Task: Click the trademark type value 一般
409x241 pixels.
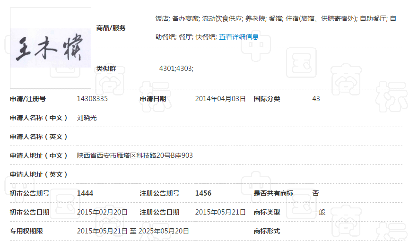Action: pos(319,212)
